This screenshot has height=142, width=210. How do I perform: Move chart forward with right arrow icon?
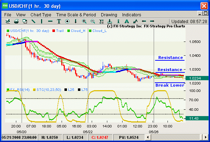tap(152, 21)
